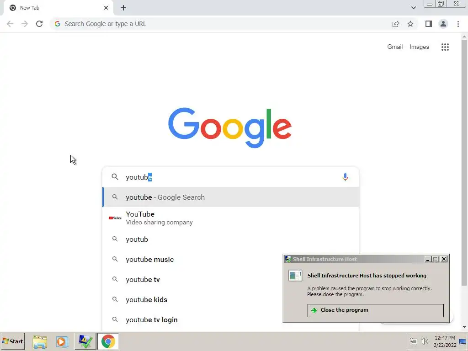
Task: Pick the 'youtube music' suggestion
Action: (x=192, y=260)
